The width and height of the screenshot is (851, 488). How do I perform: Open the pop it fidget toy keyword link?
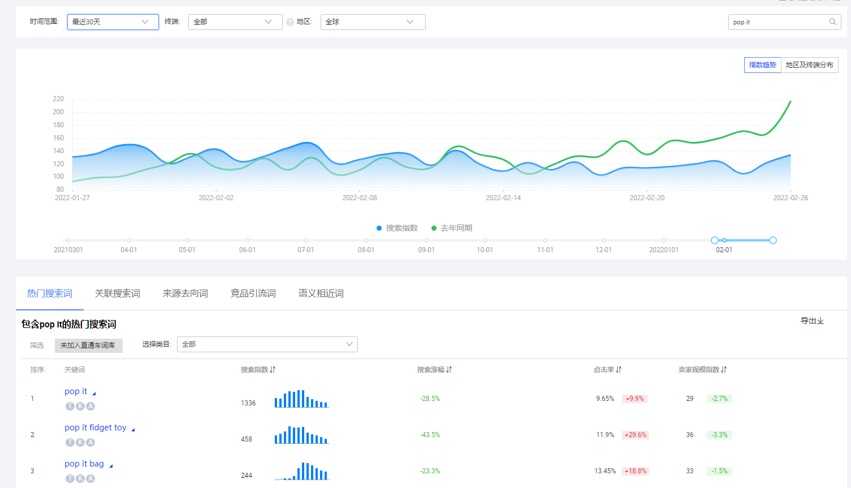[96, 427]
